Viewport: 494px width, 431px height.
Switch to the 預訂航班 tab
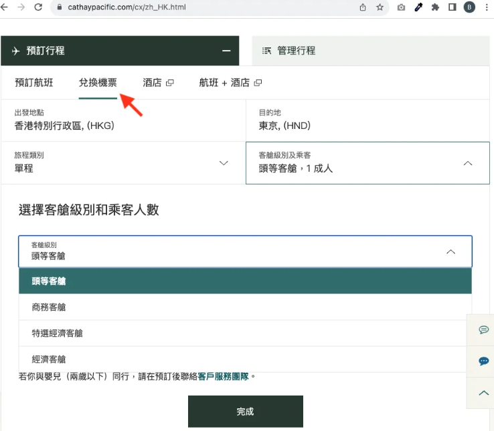tap(34, 83)
